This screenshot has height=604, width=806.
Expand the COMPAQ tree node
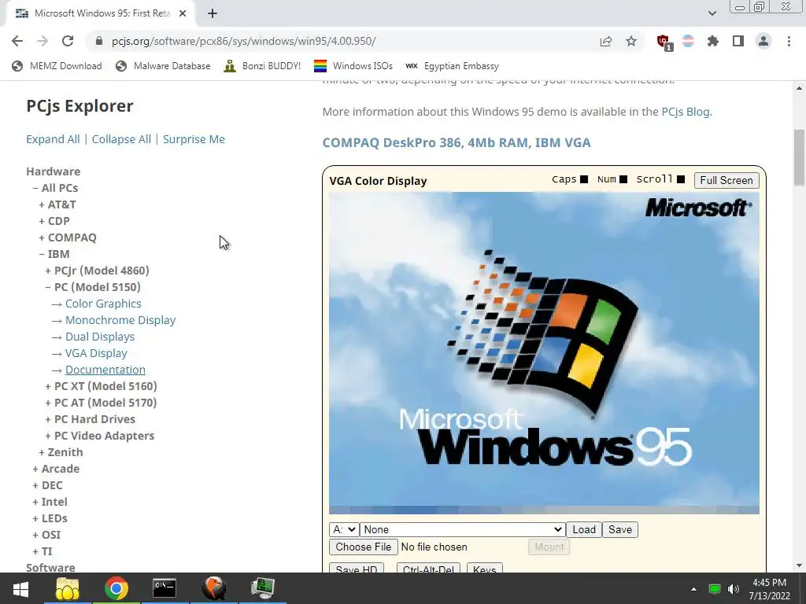(68, 238)
